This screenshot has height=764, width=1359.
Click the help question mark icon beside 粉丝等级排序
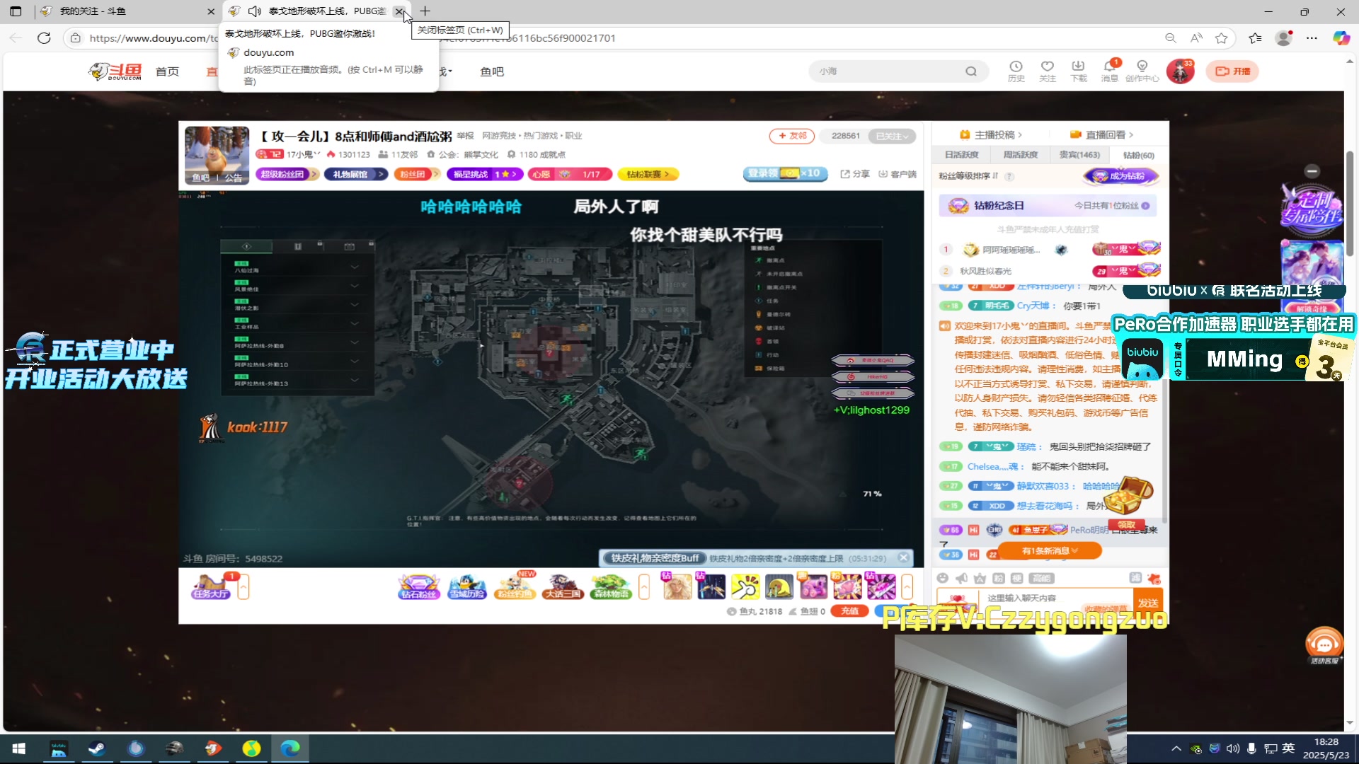pos(1009,176)
